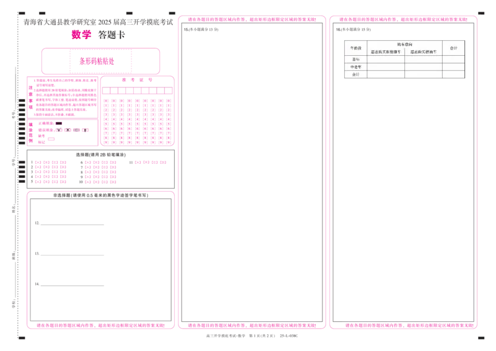Viewport: 496px width, 351px height.
Task: Click the first fill-in-the-blank answer line
Action: coord(69,226)
